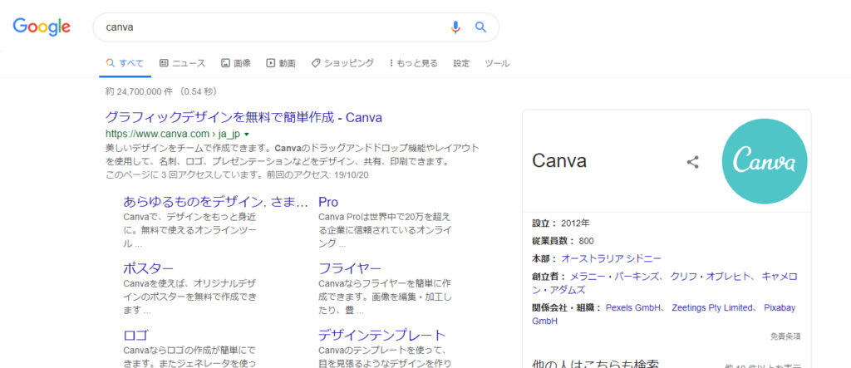This screenshot has height=368, width=851.
Task: Open the ショッピング tab
Action: click(x=342, y=63)
